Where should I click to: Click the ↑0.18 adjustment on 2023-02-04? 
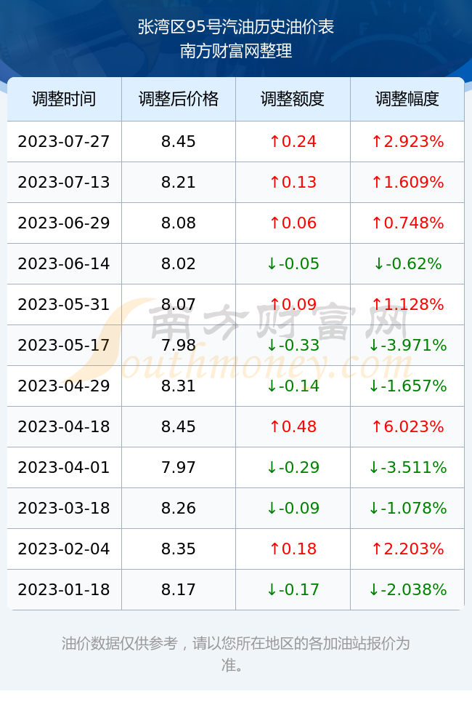(x=293, y=549)
